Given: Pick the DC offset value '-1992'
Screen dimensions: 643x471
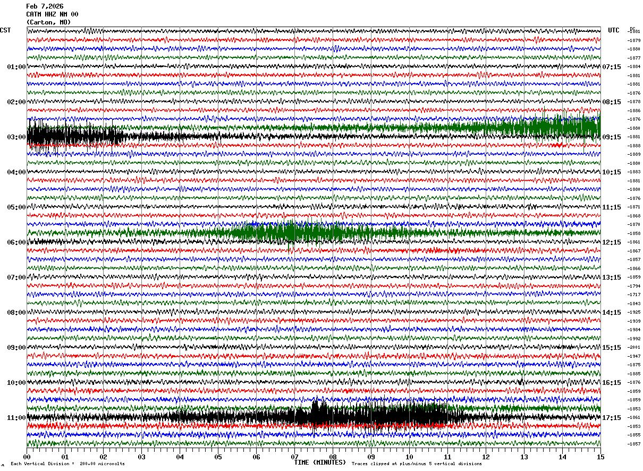Looking at the screenshot, I should pos(634,339).
